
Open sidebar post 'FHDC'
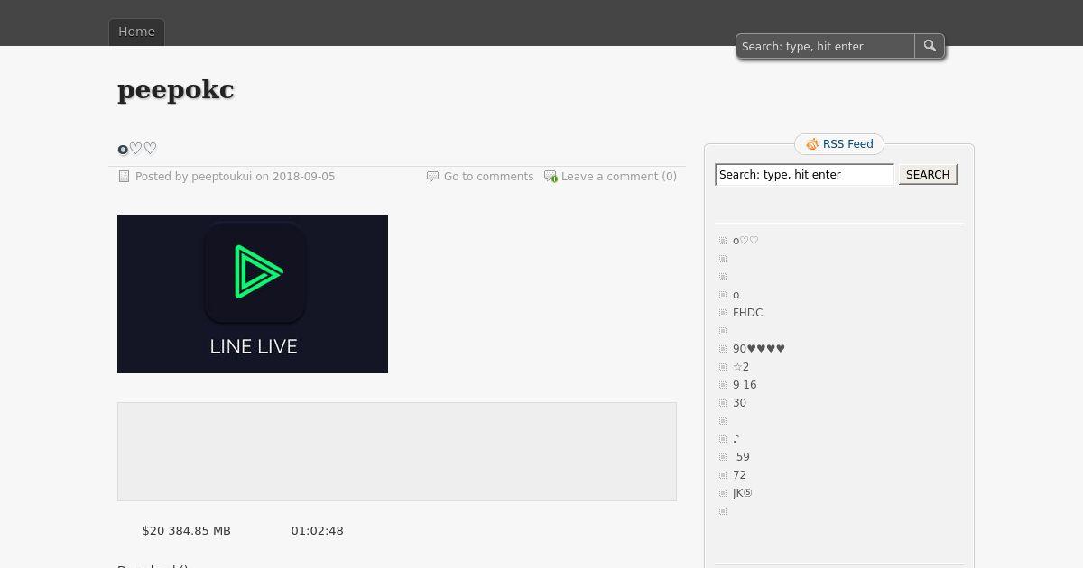(x=747, y=313)
